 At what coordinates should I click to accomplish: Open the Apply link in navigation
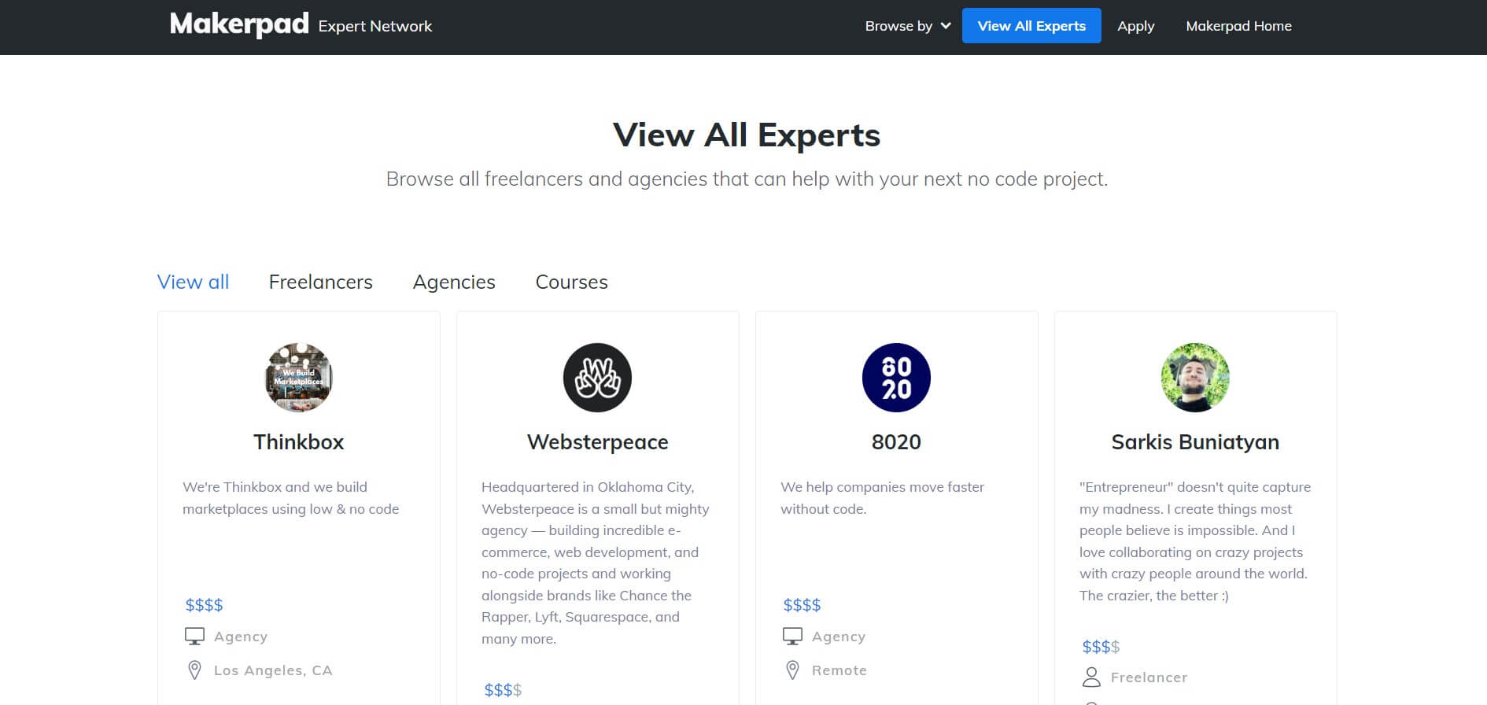click(1135, 26)
